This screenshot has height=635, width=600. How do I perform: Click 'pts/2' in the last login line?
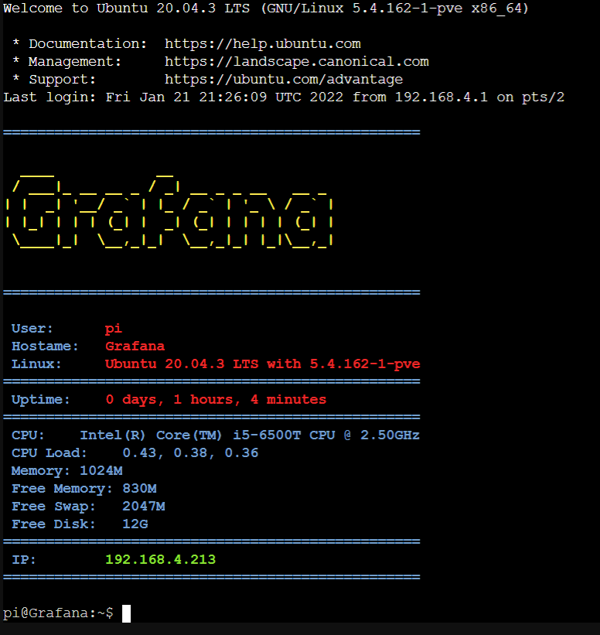[x=543, y=97]
